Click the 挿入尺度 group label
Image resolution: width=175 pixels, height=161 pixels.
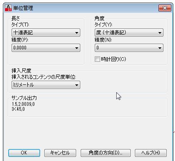[x=22, y=70]
